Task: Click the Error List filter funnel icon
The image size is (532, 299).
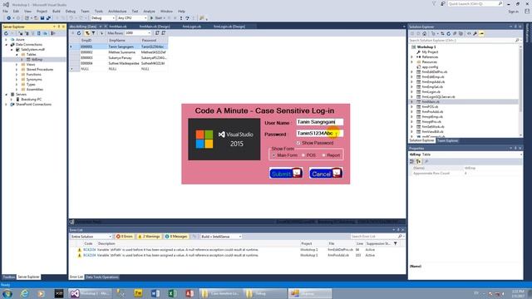Action: (396, 243)
